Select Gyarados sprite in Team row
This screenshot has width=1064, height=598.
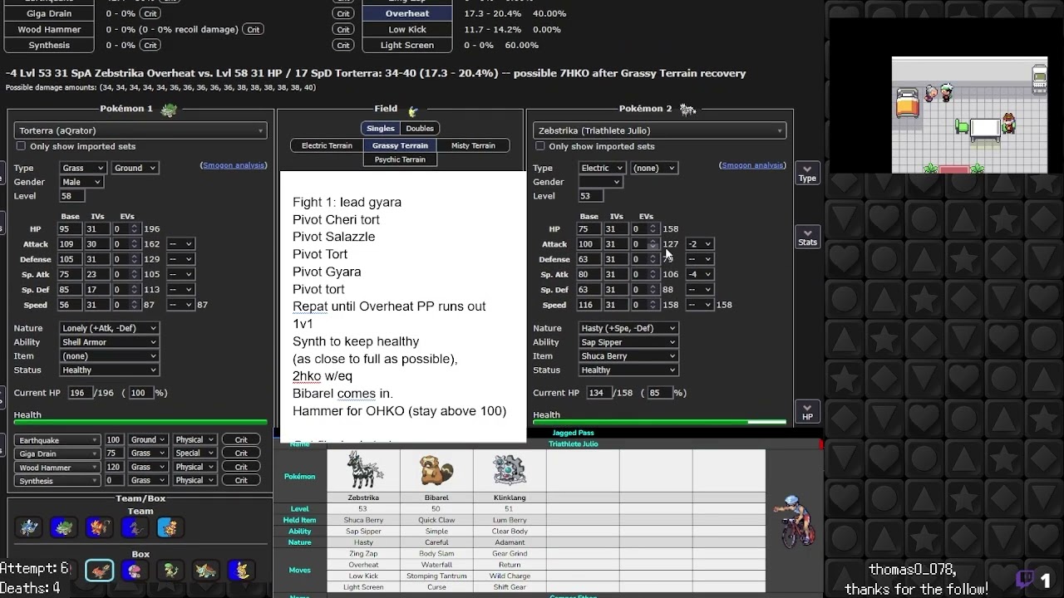(30, 527)
